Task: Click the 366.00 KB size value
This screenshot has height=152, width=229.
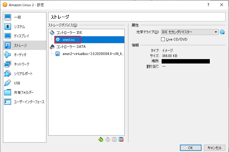Action: pos(170,56)
